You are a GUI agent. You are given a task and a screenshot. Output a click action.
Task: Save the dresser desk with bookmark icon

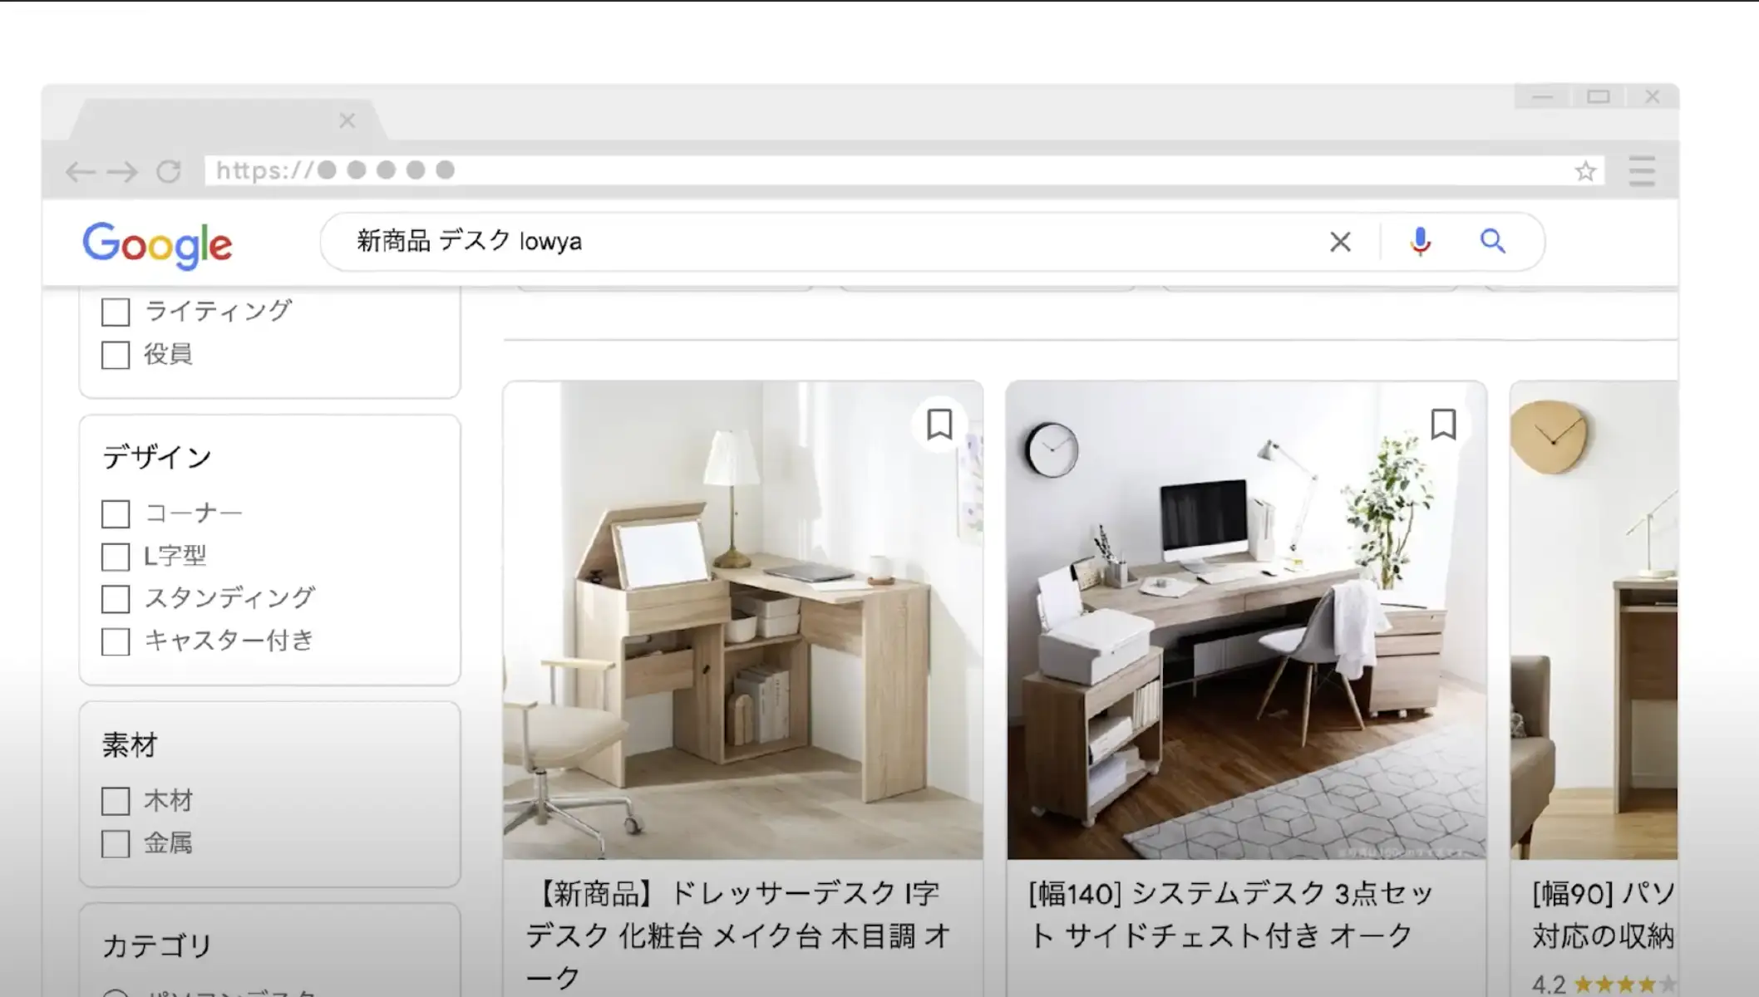point(939,424)
